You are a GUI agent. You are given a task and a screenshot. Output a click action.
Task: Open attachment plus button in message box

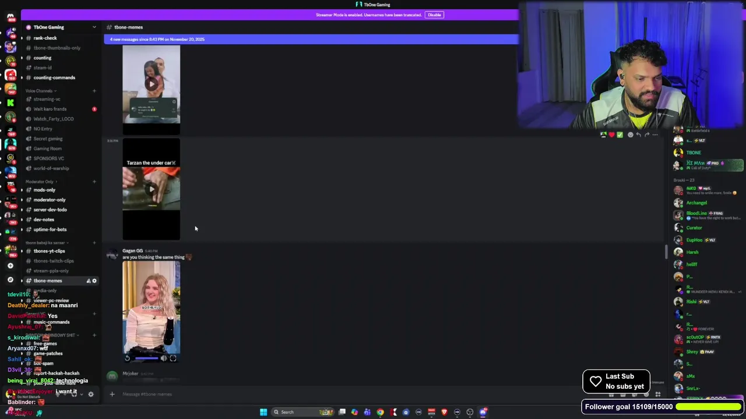click(x=112, y=394)
